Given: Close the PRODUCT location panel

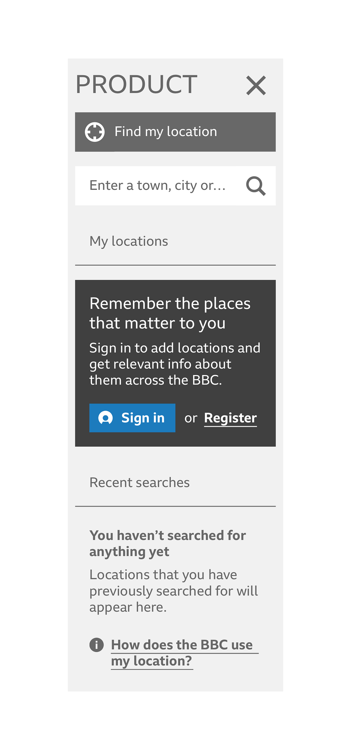Looking at the screenshot, I should [256, 85].
